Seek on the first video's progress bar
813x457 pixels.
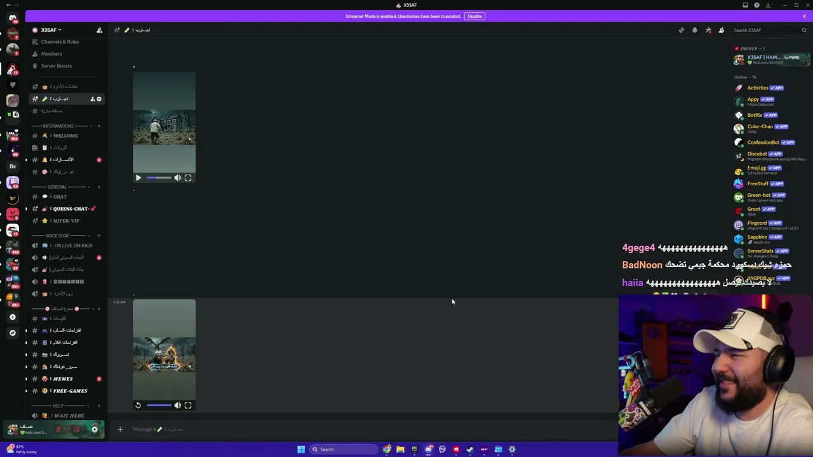[x=159, y=178]
